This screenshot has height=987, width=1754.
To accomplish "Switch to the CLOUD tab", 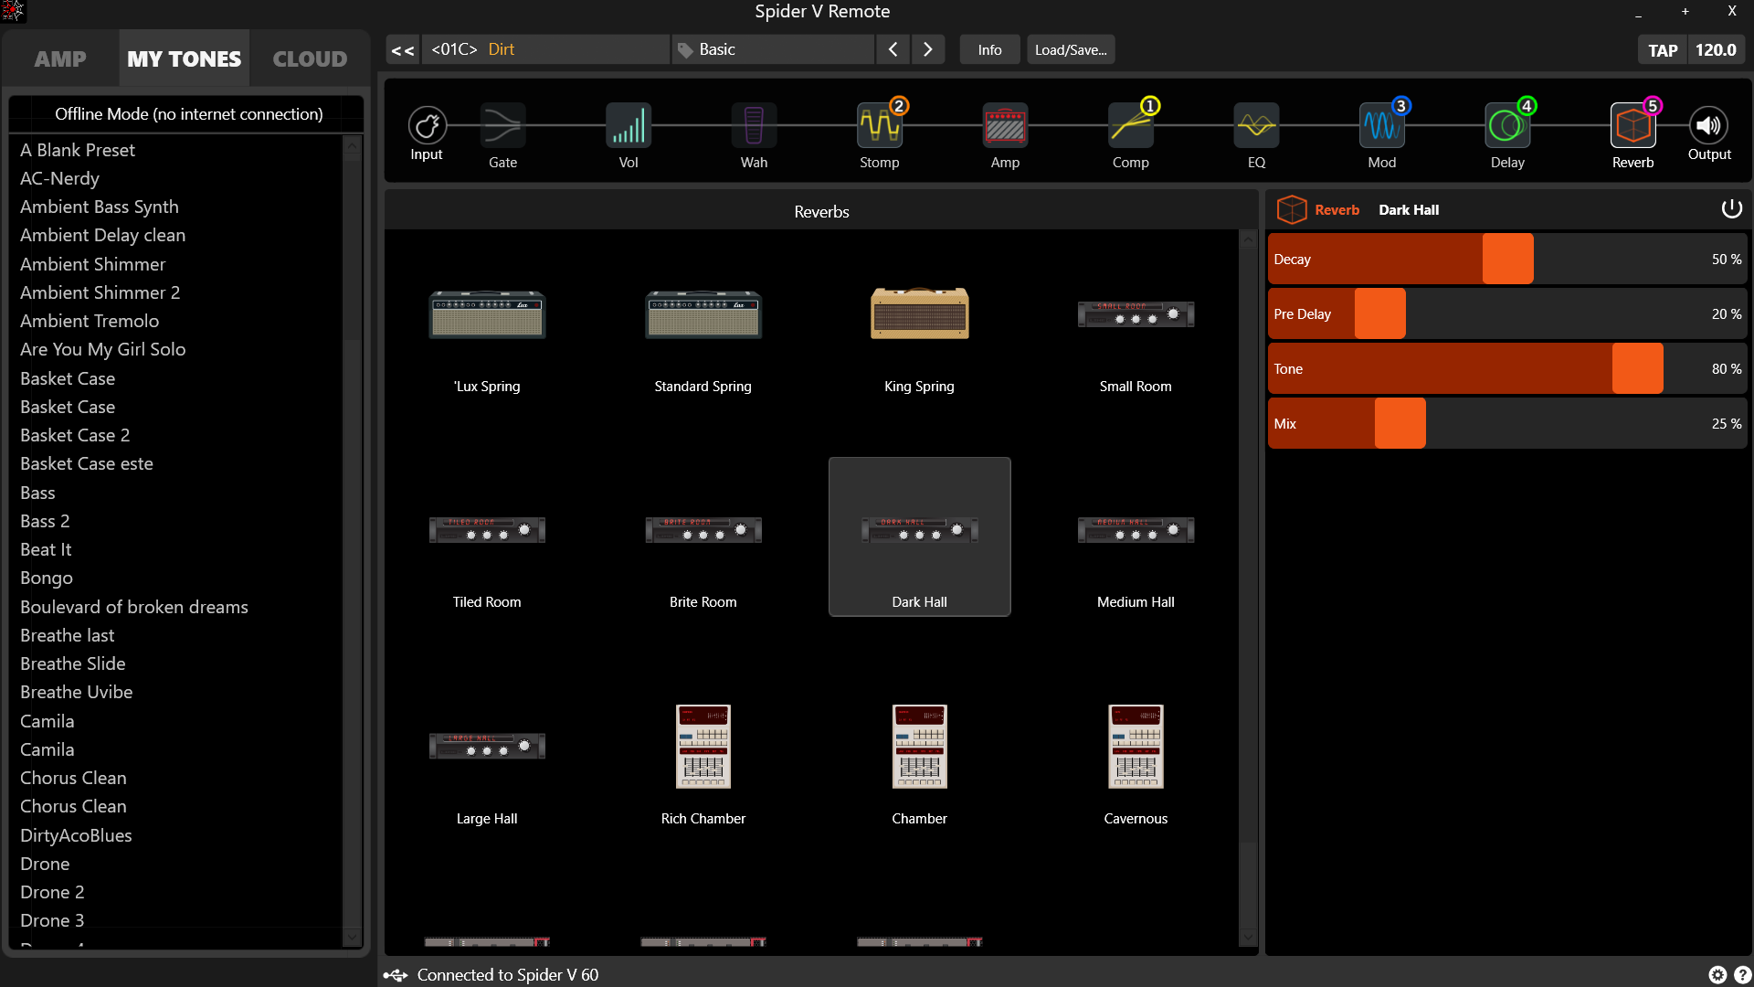I will (x=310, y=58).
